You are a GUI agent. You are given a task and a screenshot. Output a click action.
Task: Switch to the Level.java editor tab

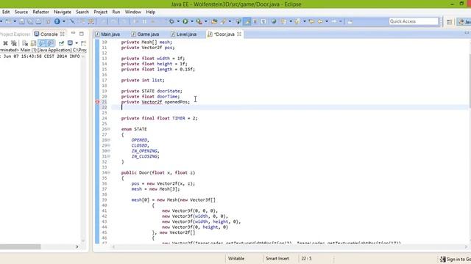click(x=183, y=34)
